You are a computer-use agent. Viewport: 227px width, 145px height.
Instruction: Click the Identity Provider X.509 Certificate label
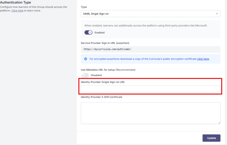click(x=102, y=97)
